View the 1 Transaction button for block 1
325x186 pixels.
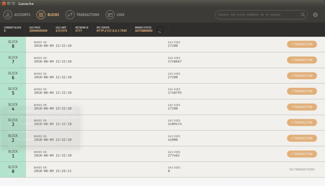(302, 154)
